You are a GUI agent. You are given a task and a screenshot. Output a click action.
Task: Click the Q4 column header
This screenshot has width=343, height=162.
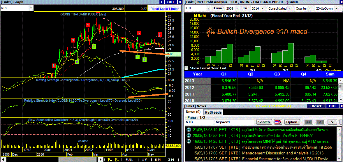click(x=304, y=74)
